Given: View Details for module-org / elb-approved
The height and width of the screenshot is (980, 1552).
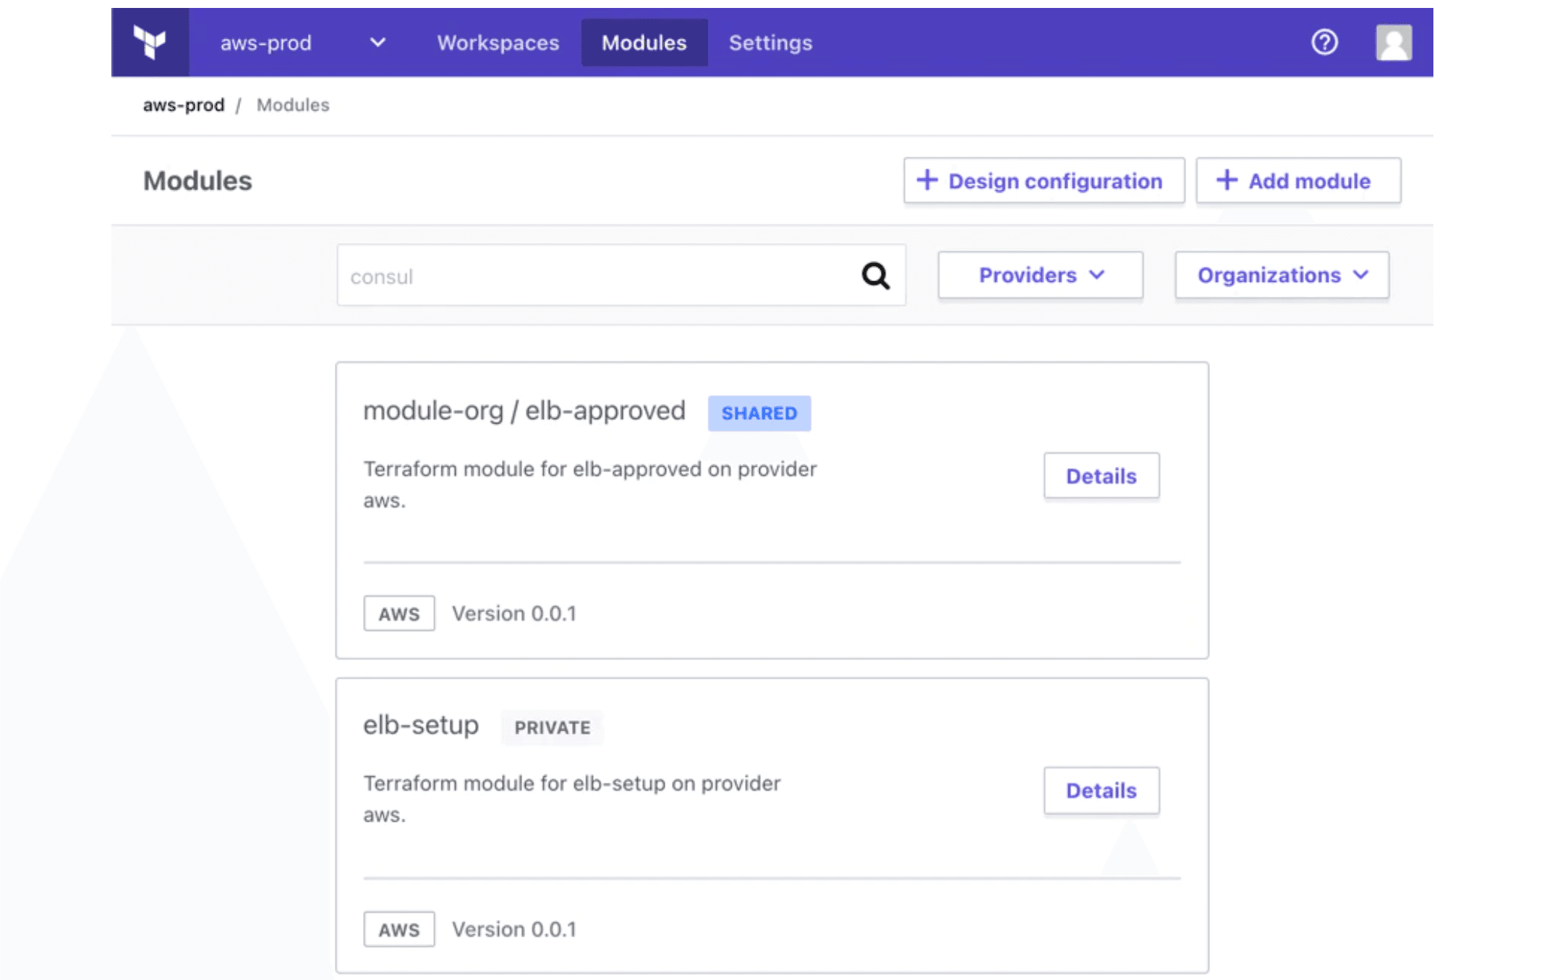Looking at the screenshot, I should [x=1101, y=476].
